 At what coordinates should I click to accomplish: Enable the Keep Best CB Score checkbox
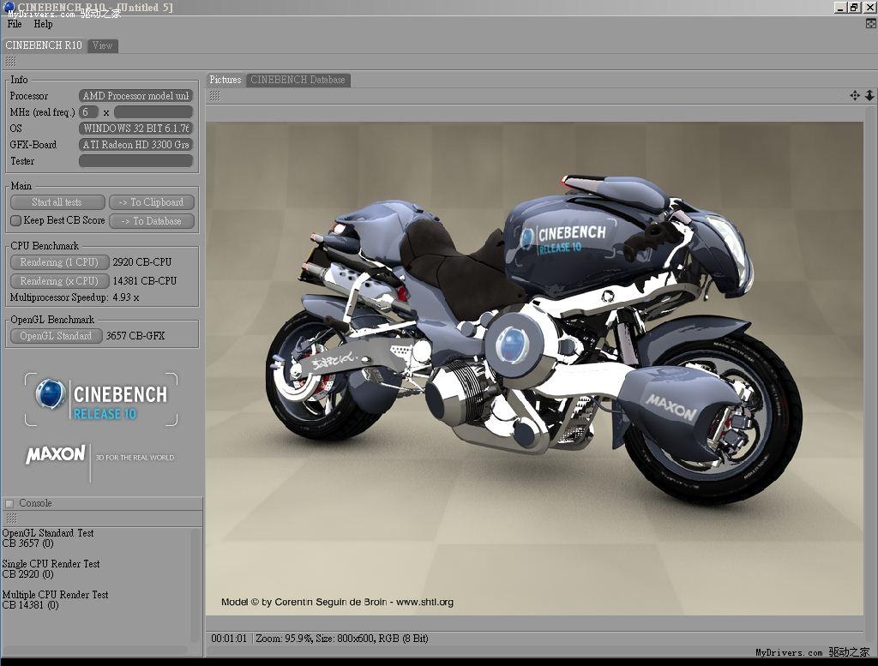[15, 220]
